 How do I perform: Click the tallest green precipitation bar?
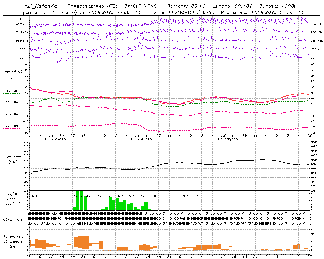82,200
